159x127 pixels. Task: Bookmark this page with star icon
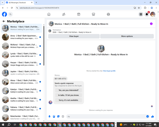[x=139, y=8]
